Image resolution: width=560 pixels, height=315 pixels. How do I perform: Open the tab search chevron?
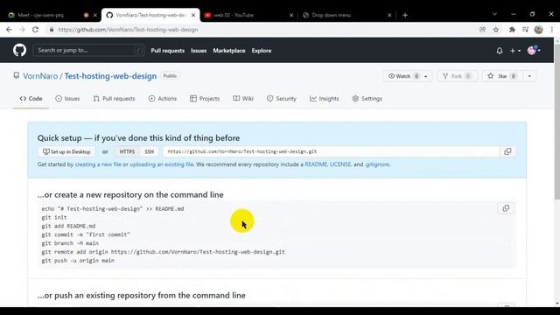494,14
